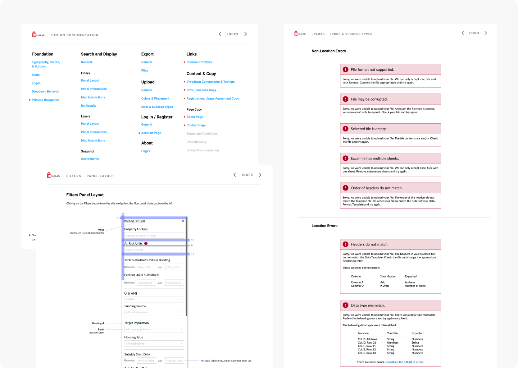Click Min percent input field
The image size is (518, 368).
pos(146,283)
